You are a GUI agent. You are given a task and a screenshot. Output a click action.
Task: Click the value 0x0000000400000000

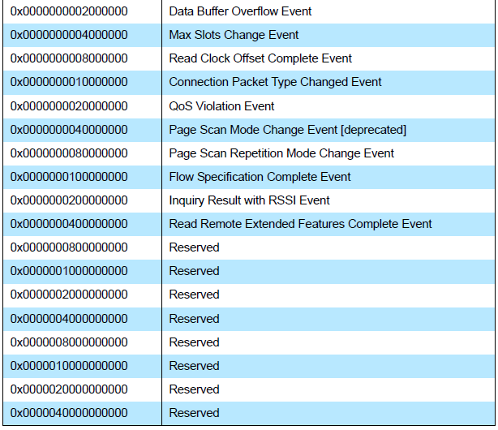tap(69, 224)
